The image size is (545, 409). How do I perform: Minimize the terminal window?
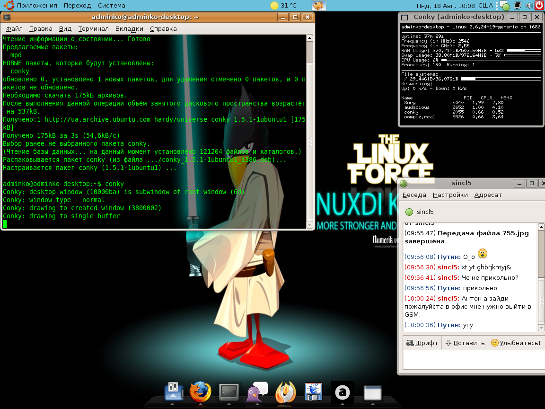(283, 17)
